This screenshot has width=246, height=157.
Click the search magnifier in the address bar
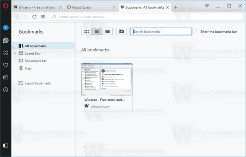tap(54, 17)
